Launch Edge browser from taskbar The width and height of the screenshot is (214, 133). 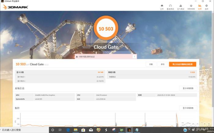[68, 130]
